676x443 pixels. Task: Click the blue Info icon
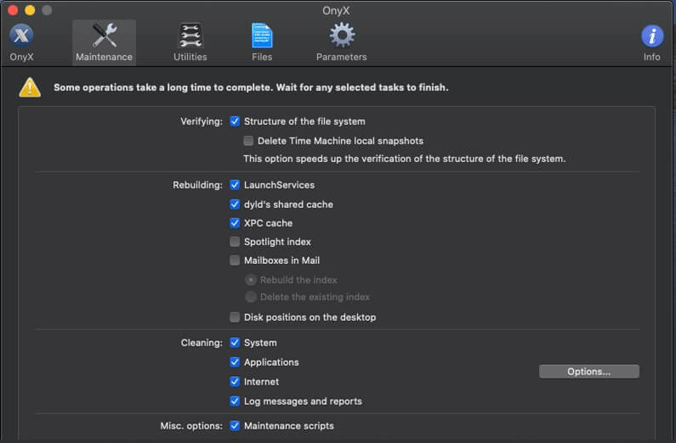651,36
